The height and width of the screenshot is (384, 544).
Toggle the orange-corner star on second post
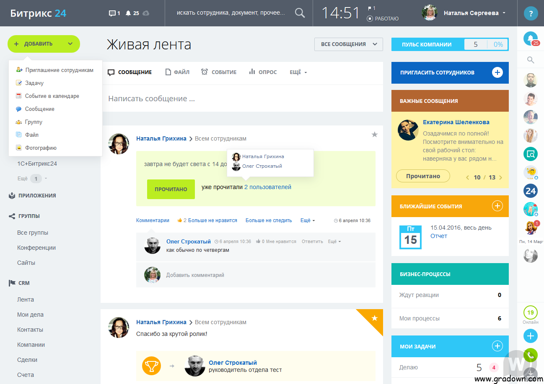click(375, 318)
